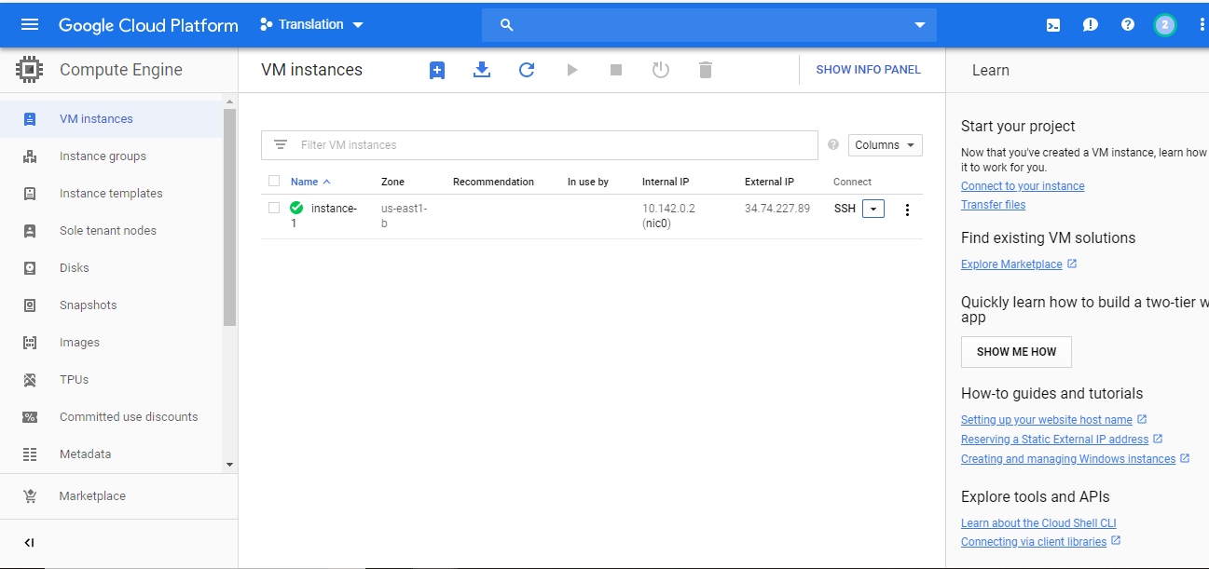Click the internal IP 10.142.0.2
1209x569 pixels.
click(x=668, y=209)
